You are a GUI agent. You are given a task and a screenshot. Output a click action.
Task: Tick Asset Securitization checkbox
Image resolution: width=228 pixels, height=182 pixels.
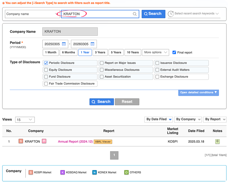(102, 77)
